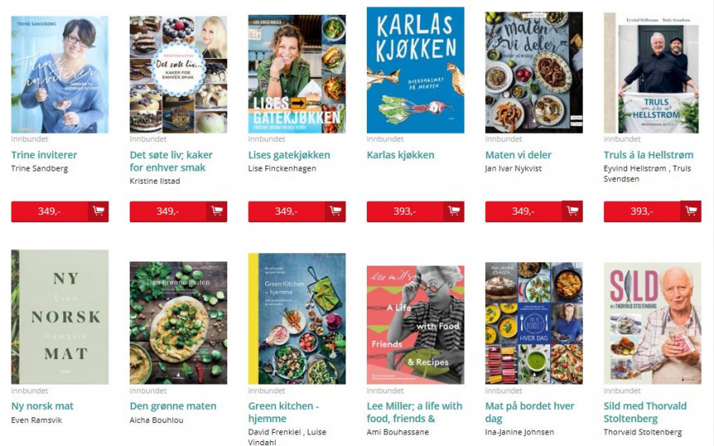Open Sild med Thorvald Stoltenberg title
The width and height of the screenshot is (714, 446).
[645, 412]
